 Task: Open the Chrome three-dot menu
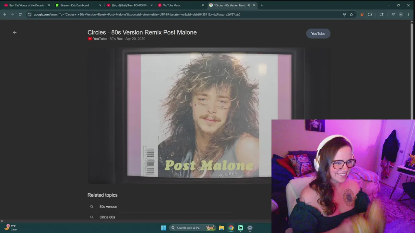pos(409,14)
